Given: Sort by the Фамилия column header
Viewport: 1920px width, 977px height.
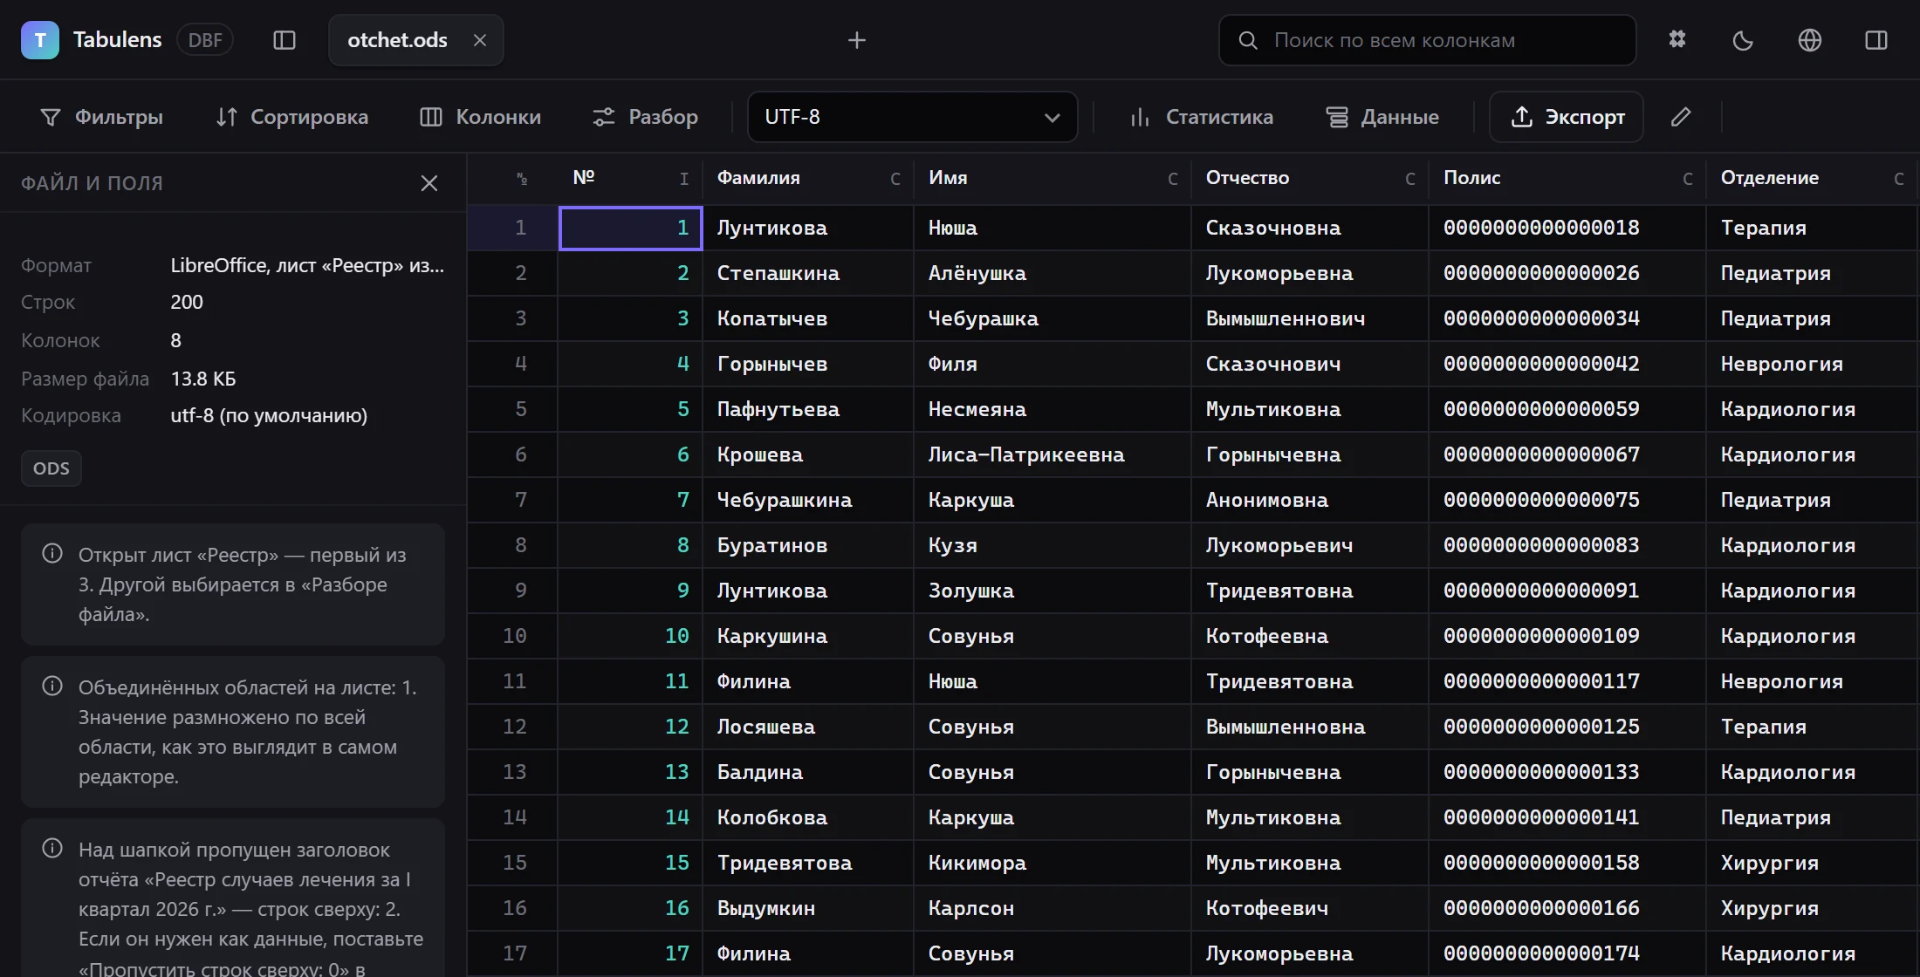Looking at the screenshot, I should pos(758,178).
